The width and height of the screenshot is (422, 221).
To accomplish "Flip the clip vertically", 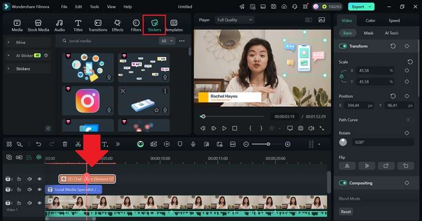I will pos(367,166).
